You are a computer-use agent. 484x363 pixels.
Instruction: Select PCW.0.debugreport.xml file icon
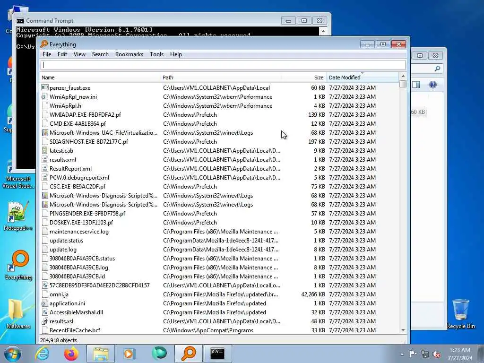point(45,178)
